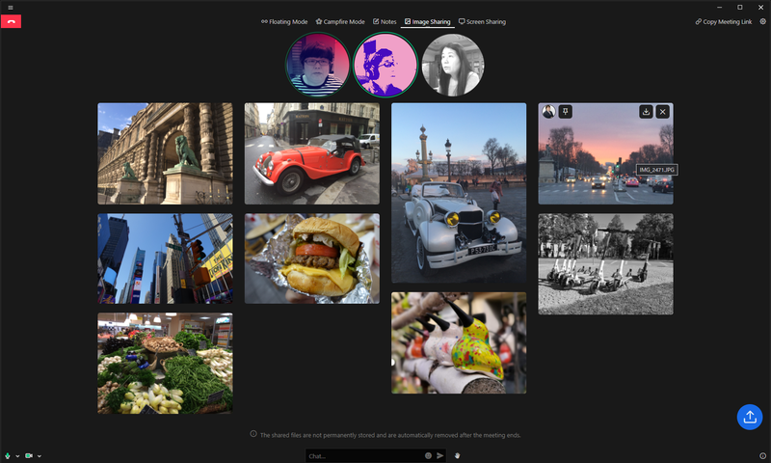Screen dimensions: 771x463
Task: Toggle the microphone mute icon
Action: (8, 456)
